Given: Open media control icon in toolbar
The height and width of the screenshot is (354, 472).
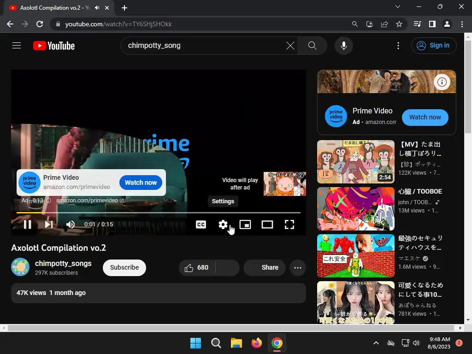Looking at the screenshot, I should click(x=417, y=24).
